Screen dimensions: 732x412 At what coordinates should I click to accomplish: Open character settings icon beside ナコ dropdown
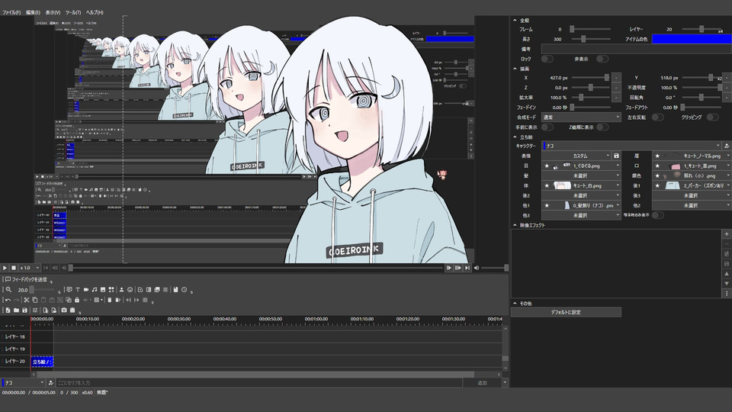[727, 146]
